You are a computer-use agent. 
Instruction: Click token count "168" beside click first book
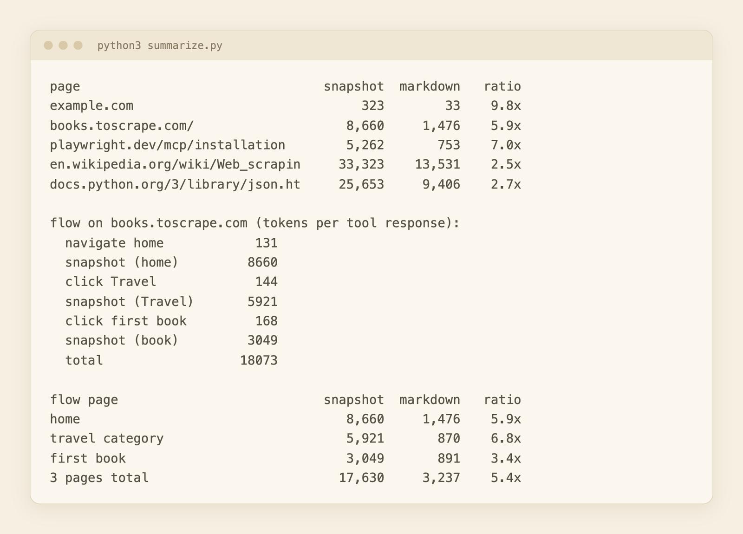(x=267, y=321)
